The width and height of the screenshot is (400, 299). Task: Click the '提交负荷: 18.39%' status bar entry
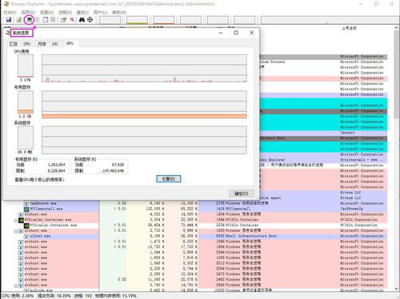(54, 296)
